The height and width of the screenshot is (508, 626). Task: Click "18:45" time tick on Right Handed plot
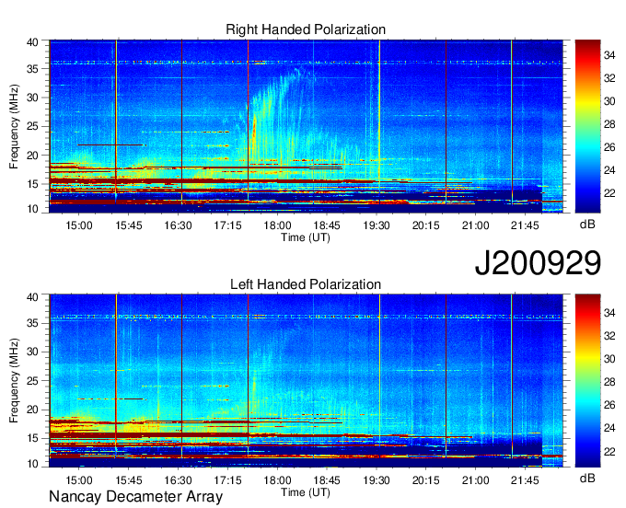327,225
